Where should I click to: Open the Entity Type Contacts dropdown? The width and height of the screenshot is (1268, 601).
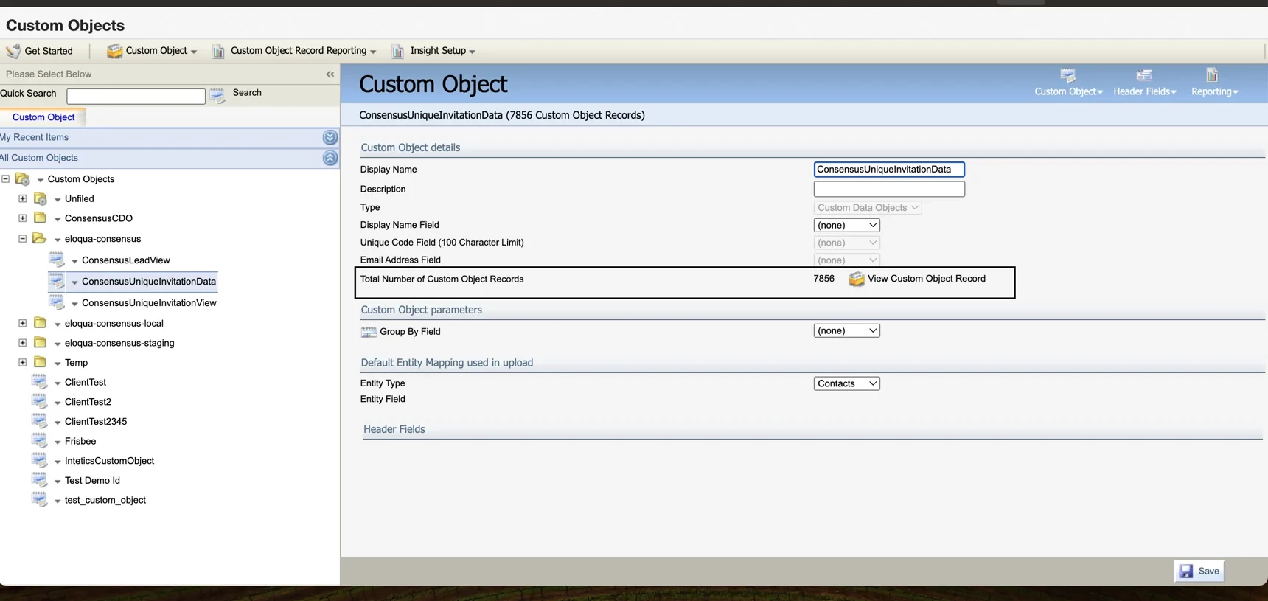(846, 383)
